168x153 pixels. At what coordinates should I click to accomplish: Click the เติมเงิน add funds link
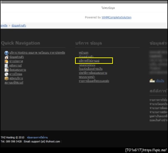point(160,81)
